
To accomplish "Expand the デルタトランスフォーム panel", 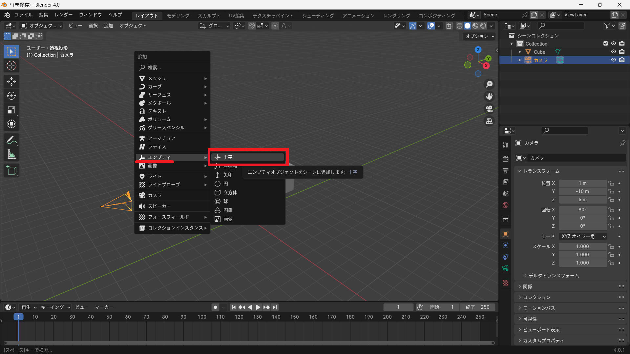I will click(x=553, y=276).
